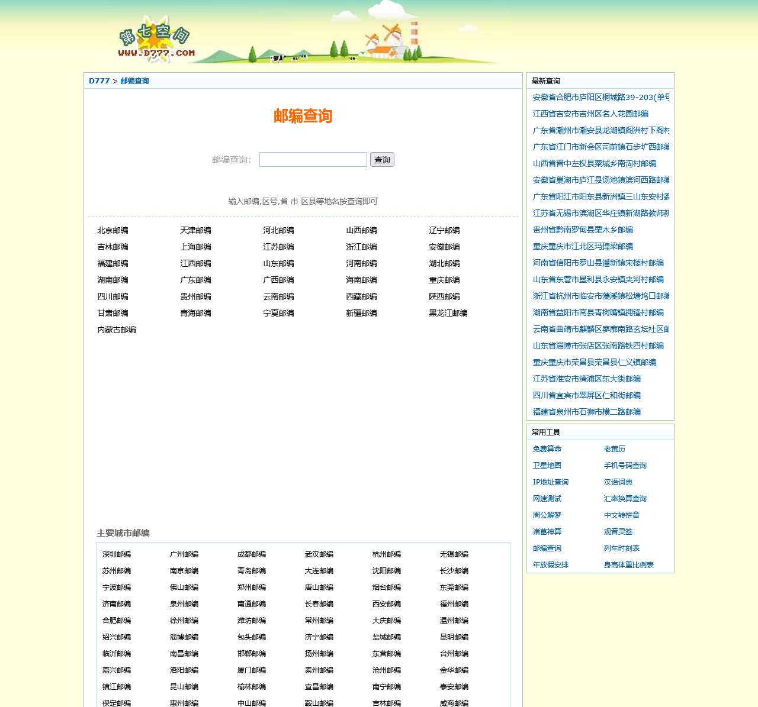Open 广东邮编 province link
This screenshot has width=758, height=707.
pos(195,280)
